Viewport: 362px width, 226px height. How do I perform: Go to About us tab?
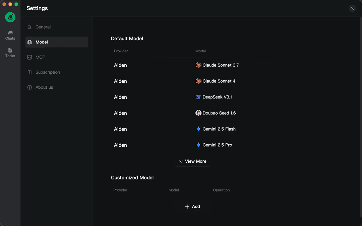pyautogui.click(x=44, y=87)
